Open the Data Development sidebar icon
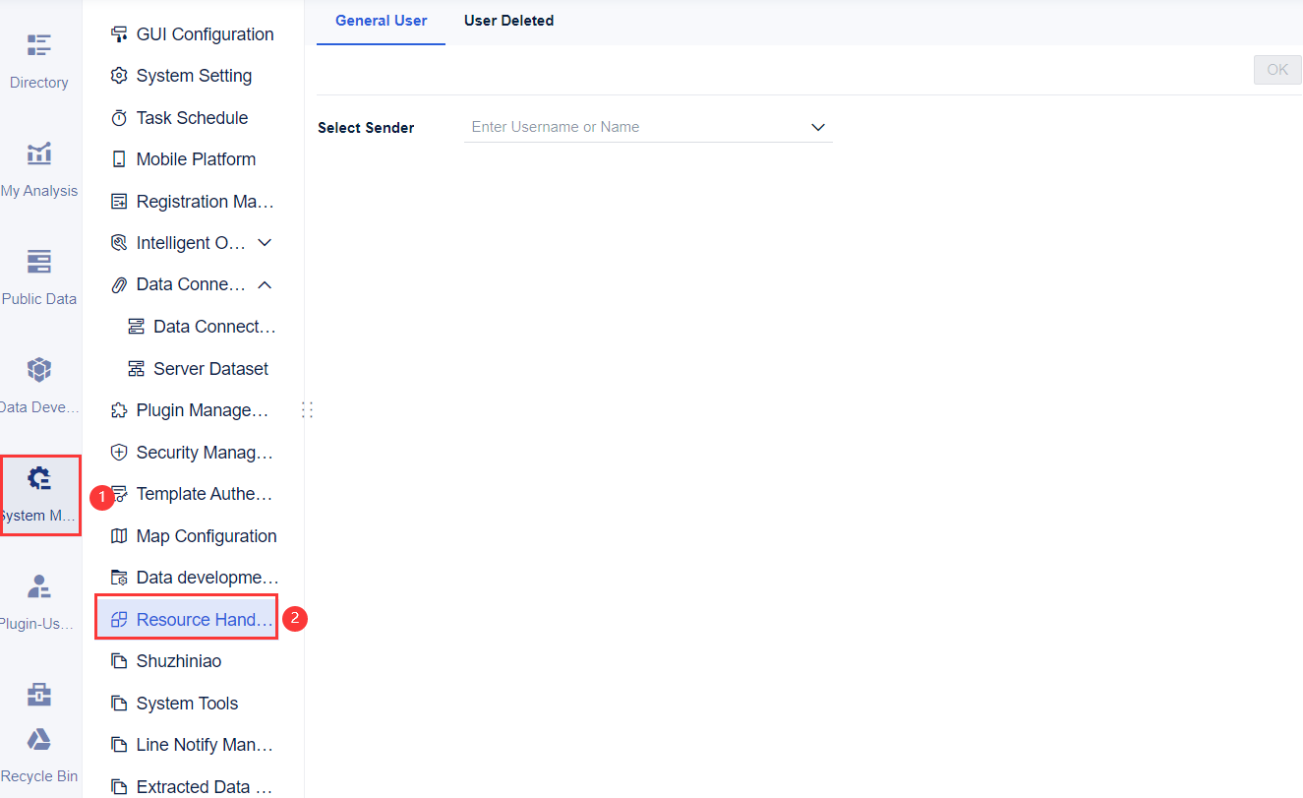This screenshot has width=1303, height=798. point(39,370)
